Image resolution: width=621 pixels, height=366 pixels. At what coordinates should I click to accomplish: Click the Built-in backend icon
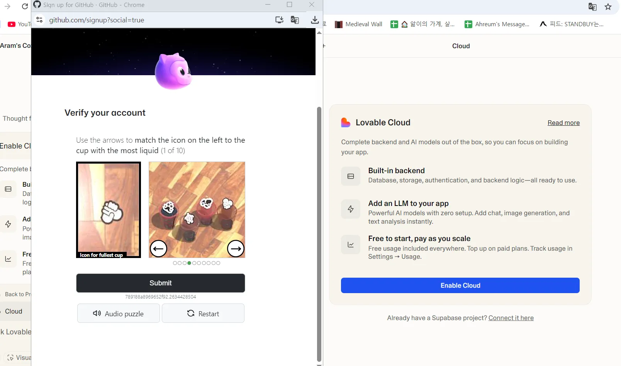[x=351, y=176]
